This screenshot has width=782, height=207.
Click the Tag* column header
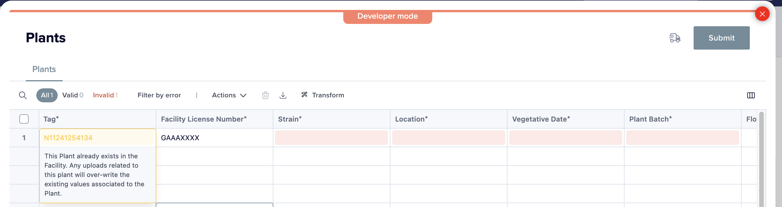(x=97, y=119)
